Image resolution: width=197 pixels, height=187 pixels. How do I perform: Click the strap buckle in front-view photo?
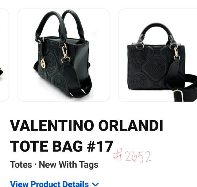(178, 95)
